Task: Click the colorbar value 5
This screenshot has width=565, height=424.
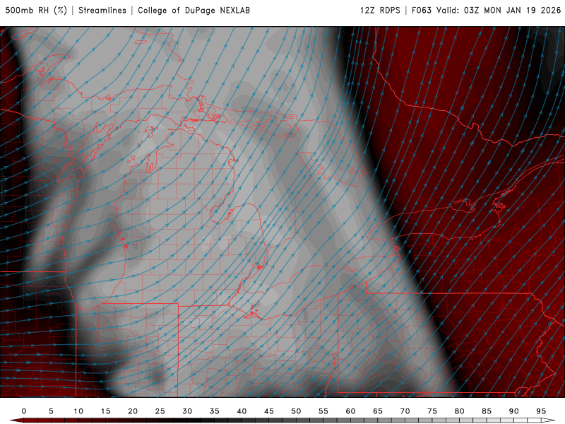Action: tap(51, 411)
